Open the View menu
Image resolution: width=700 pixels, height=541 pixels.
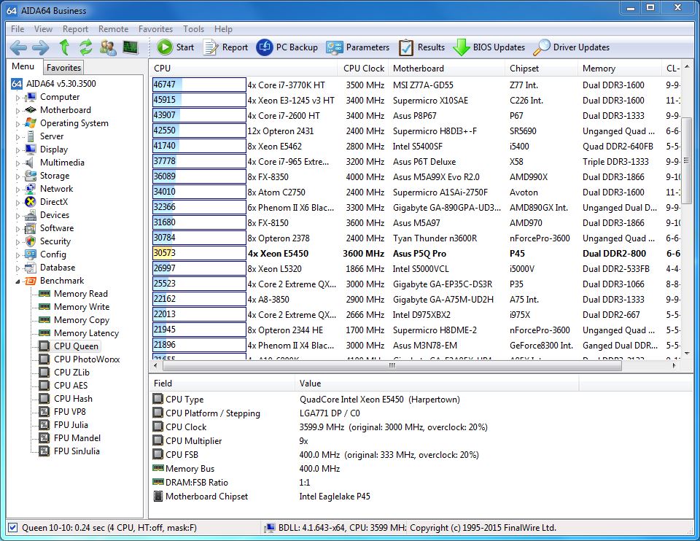(43, 29)
